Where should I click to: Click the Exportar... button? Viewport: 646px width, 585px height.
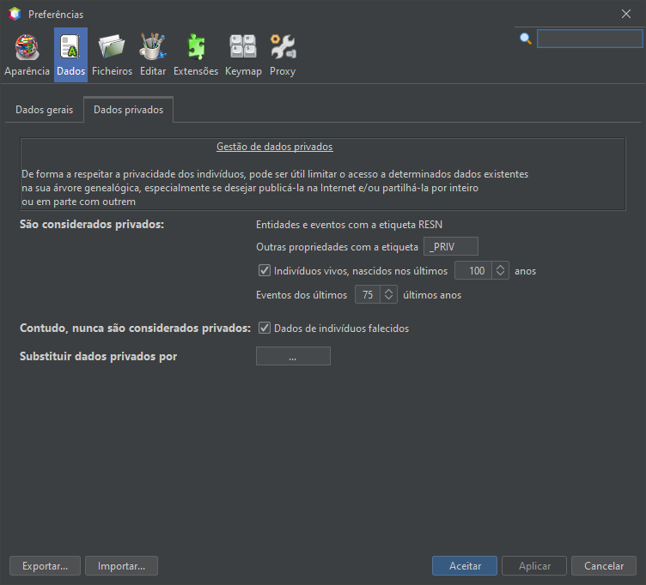(x=45, y=566)
